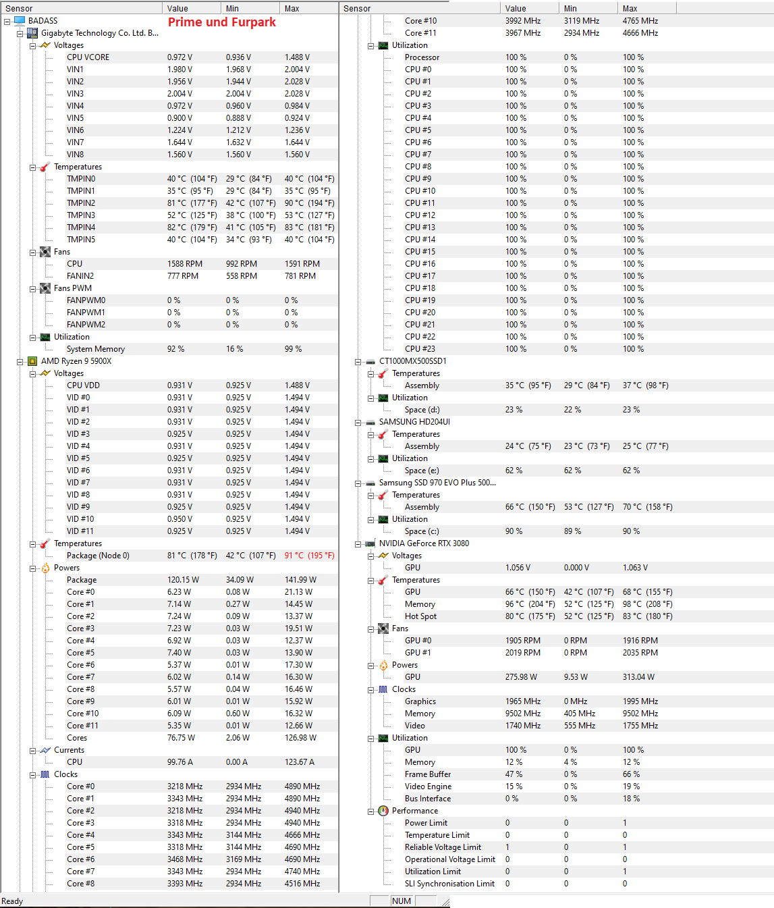
Task: Click the CT1000MX500SSD1 drive icon
Action: click(x=370, y=361)
